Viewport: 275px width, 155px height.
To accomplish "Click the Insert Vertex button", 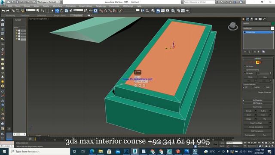I will tap(257, 107).
